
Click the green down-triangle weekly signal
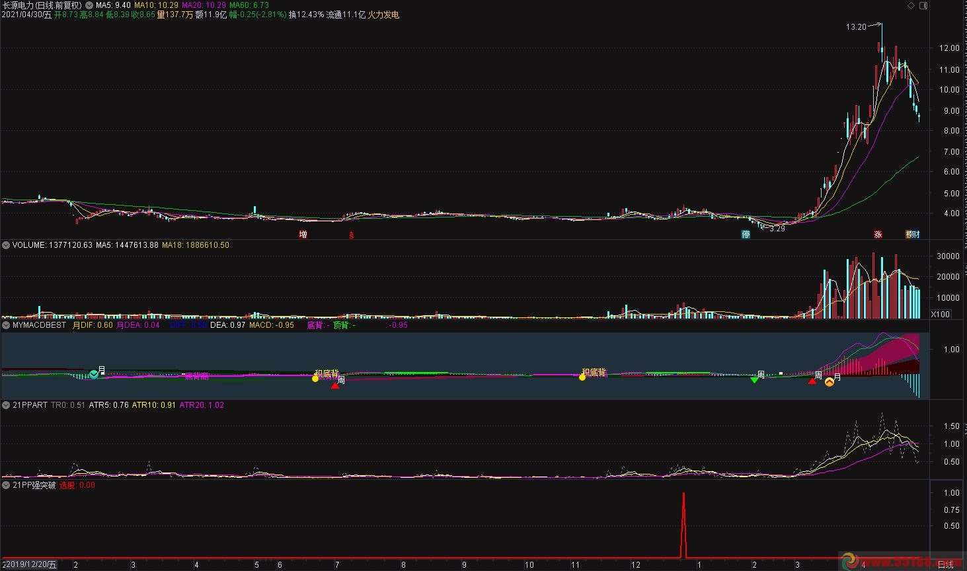coord(754,380)
